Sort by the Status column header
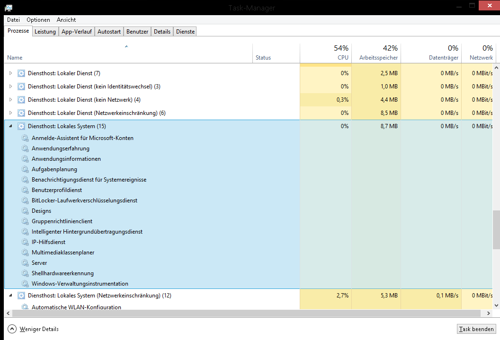The height and width of the screenshot is (340, 500). pos(276,53)
